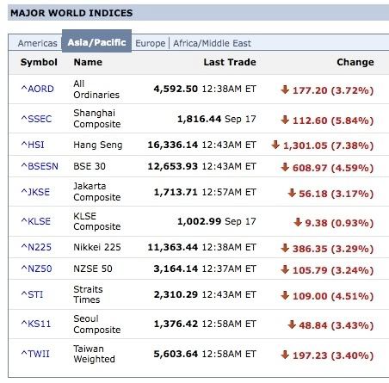Open the ^BSESN symbol link
This screenshot has height=383, width=389.
(40, 166)
